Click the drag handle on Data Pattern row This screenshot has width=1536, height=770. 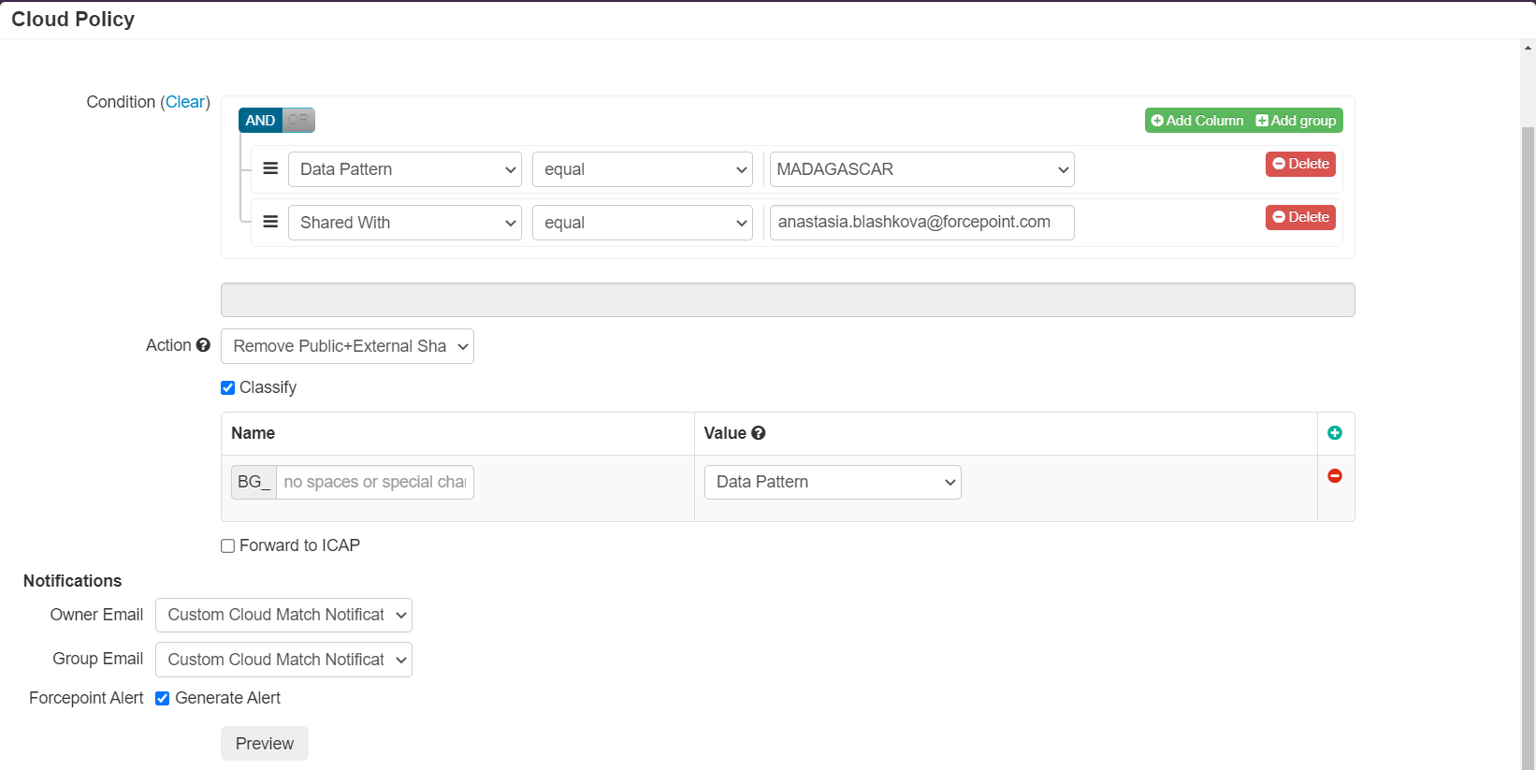[270, 168]
